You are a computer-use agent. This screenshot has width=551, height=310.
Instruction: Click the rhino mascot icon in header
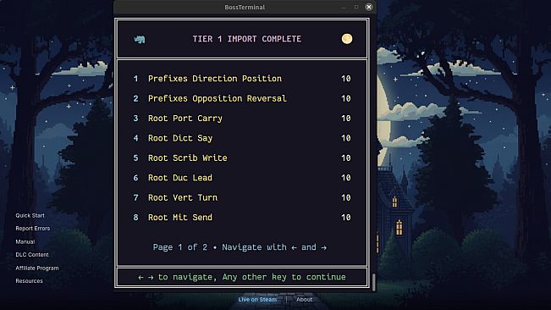[140, 39]
